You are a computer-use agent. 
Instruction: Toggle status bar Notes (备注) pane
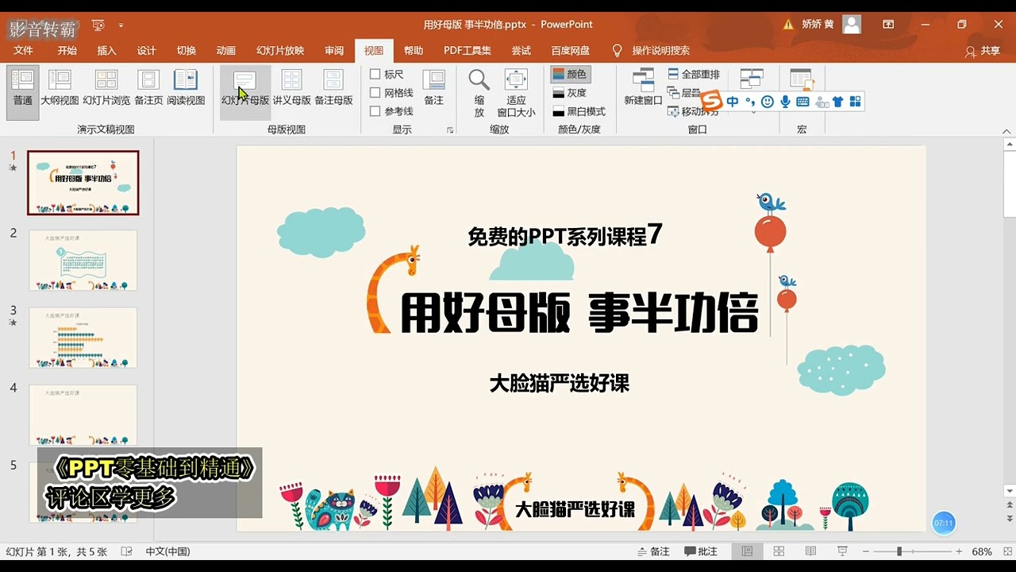tap(654, 551)
